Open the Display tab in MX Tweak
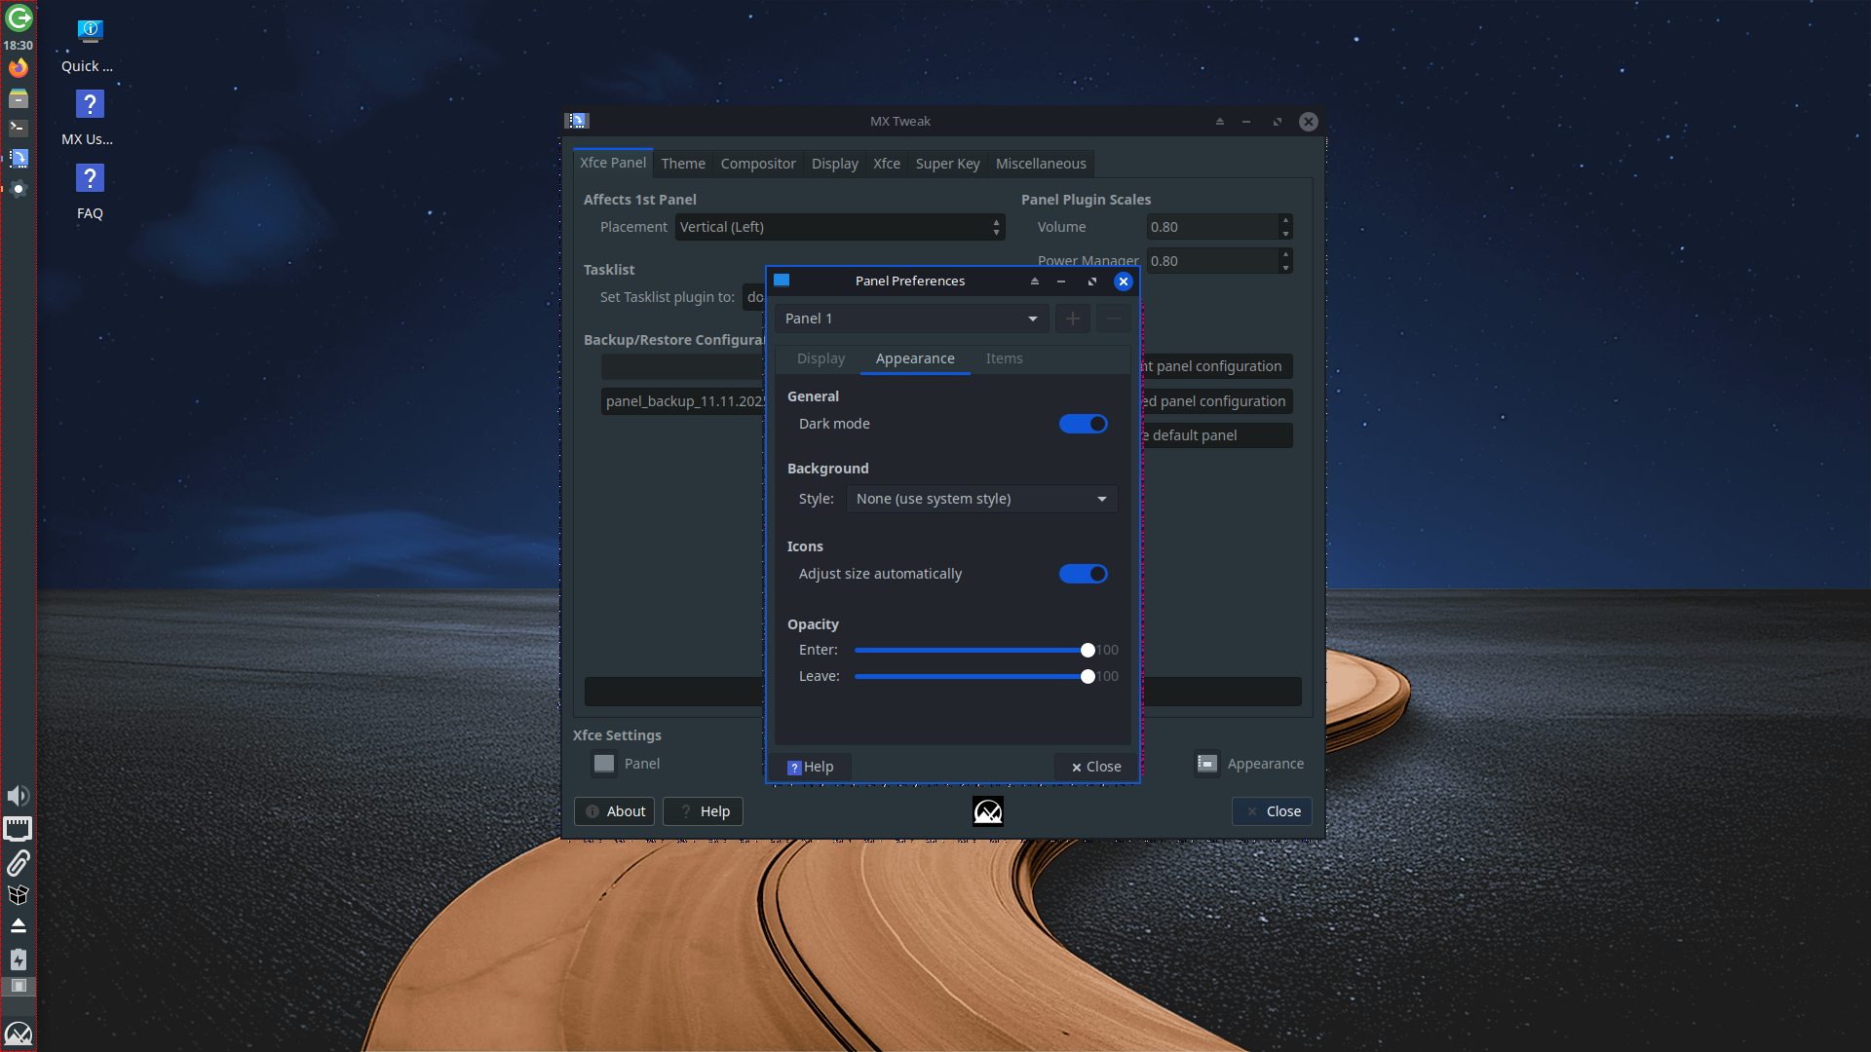Image resolution: width=1871 pixels, height=1052 pixels. (834, 164)
